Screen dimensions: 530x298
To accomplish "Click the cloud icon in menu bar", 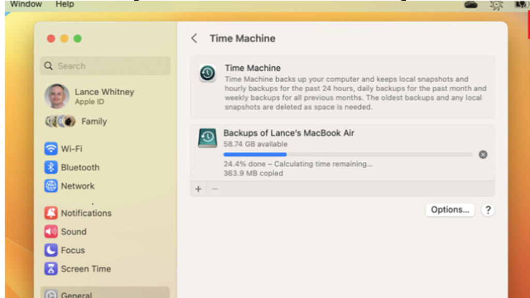I will (x=470, y=4).
